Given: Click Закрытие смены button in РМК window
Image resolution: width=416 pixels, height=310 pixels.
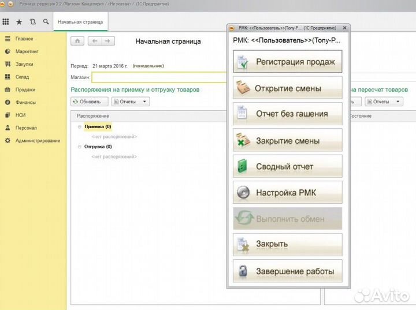Looking at the screenshot, I should [x=288, y=140].
